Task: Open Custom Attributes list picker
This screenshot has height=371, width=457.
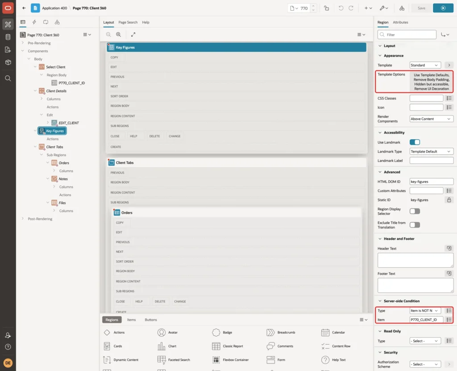Action: point(449,191)
